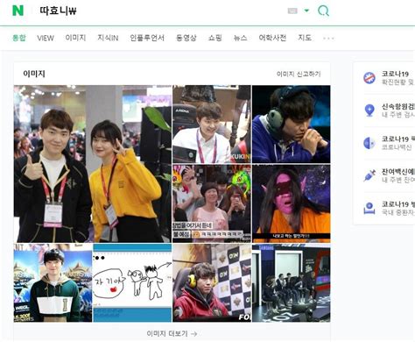Image resolution: width=415 pixels, height=342 pixels.
Task: Open the 지식iN tab
Action: pyautogui.click(x=108, y=38)
